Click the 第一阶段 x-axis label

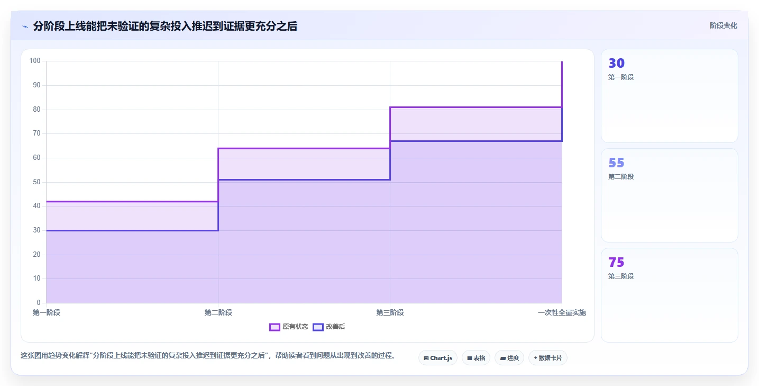47,313
